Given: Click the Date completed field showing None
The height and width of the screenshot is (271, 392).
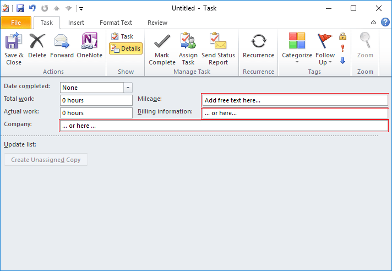Looking at the screenshot, I should [92, 88].
